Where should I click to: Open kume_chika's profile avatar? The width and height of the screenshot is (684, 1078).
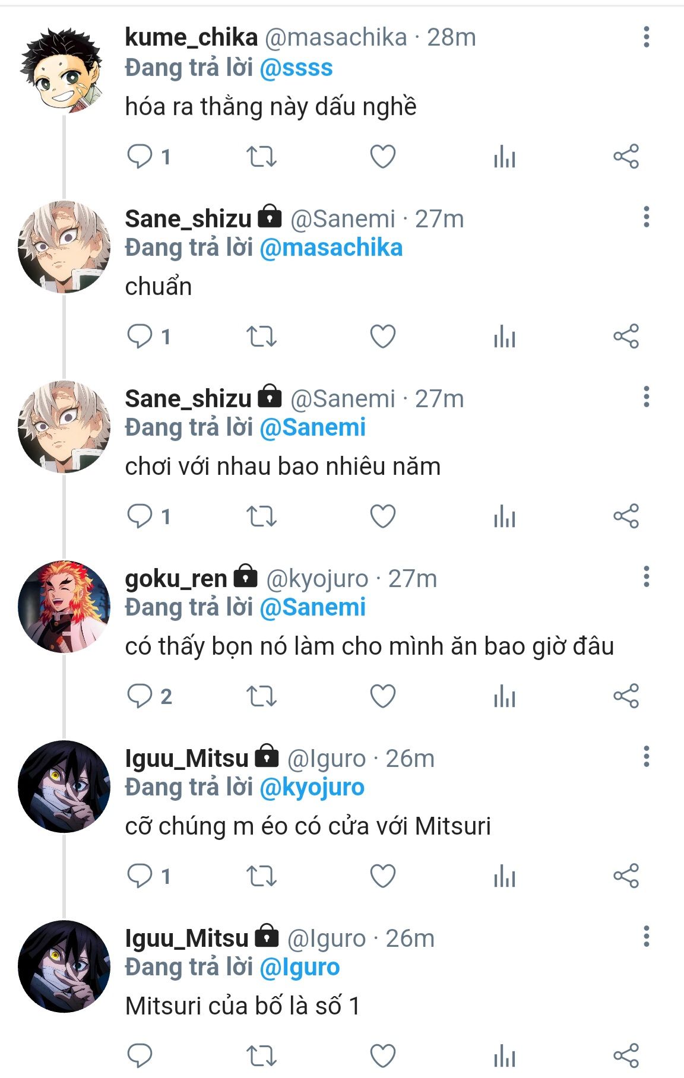click(x=62, y=68)
